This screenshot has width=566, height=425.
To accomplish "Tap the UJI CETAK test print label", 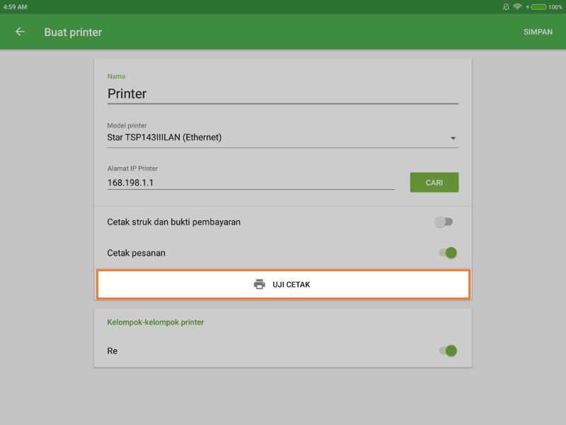I will [x=291, y=285].
